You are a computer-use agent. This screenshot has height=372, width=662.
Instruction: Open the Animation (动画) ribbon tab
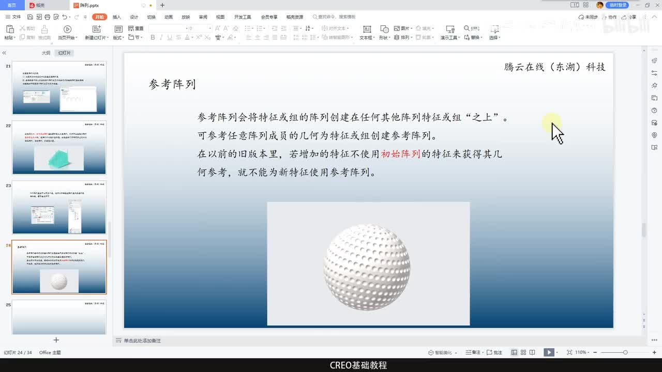click(x=169, y=17)
